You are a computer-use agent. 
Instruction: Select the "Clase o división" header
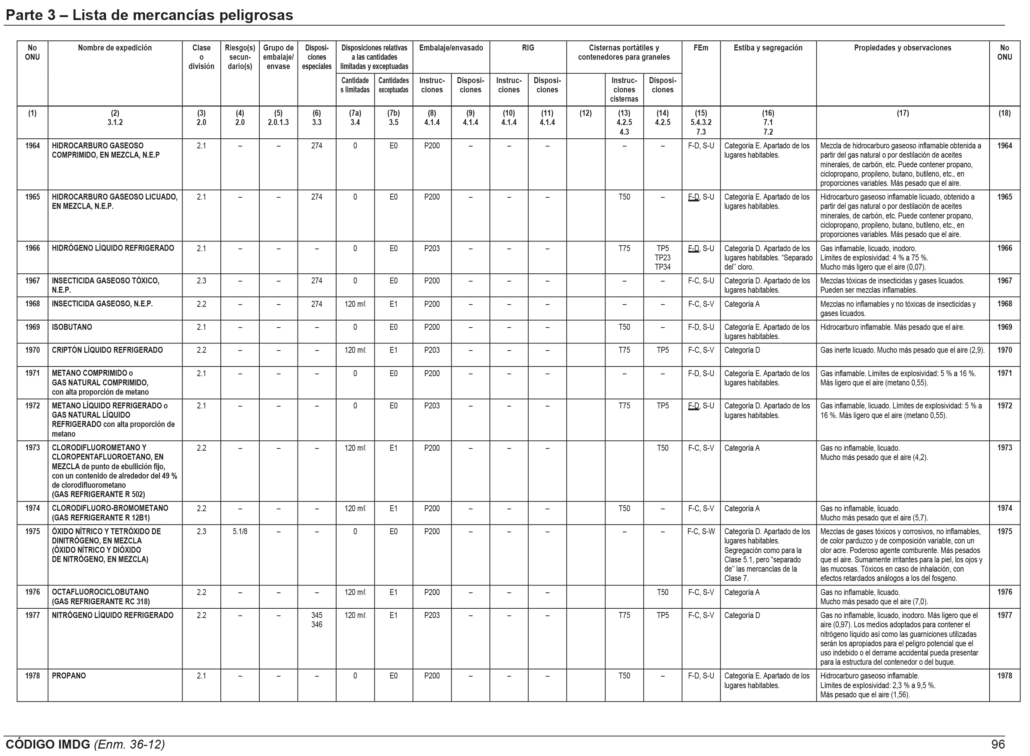point(201,57)
